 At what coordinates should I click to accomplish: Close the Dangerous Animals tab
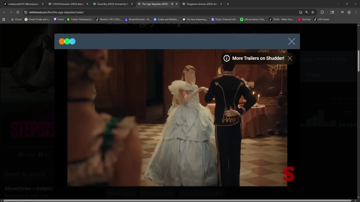coord(221,4)
